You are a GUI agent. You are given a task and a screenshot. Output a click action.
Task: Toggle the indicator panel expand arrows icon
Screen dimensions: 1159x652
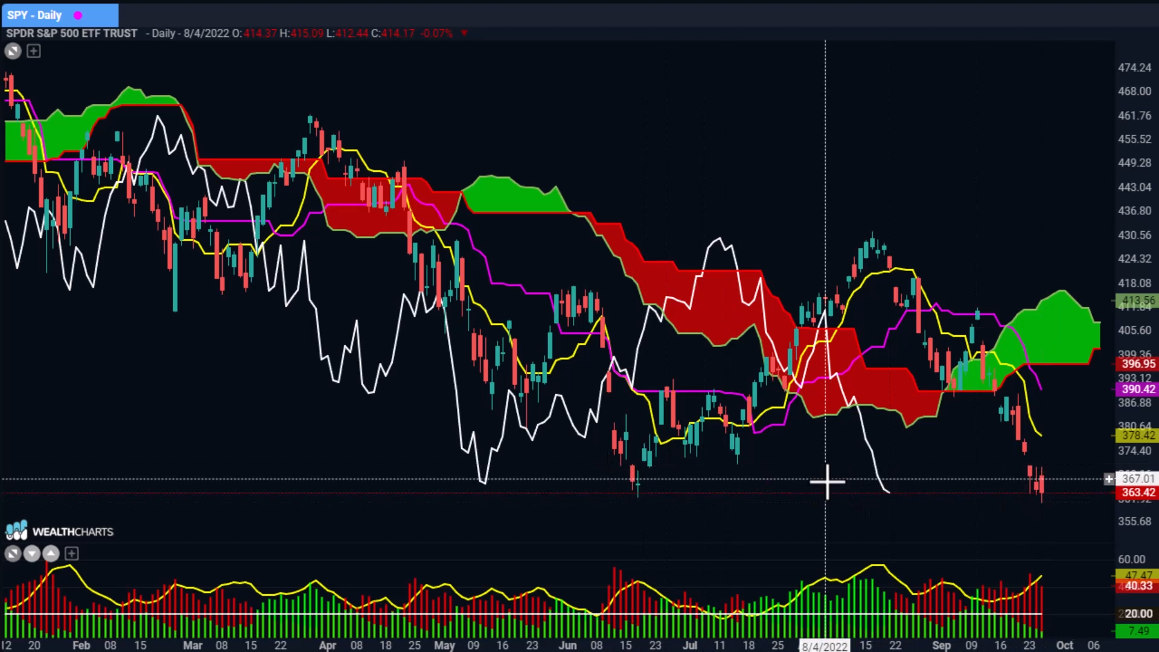[x=13, y=553]
